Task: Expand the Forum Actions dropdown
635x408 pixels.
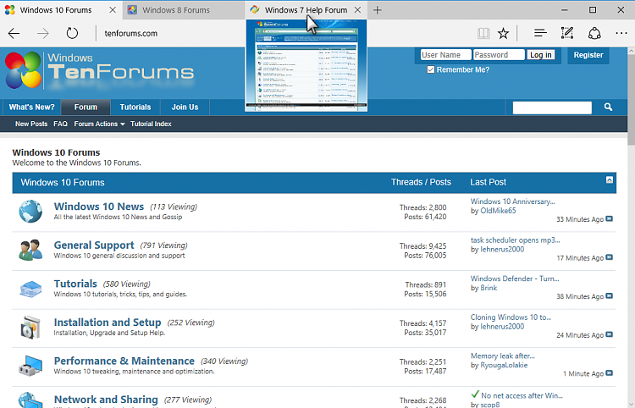Action: click(99, 124)
